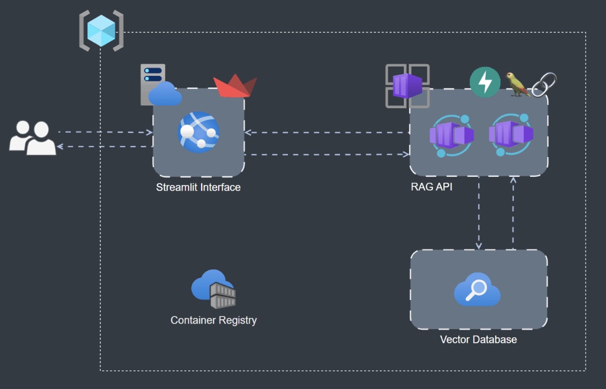Click the RAG API label
The image size is (606, 389).
432,187
